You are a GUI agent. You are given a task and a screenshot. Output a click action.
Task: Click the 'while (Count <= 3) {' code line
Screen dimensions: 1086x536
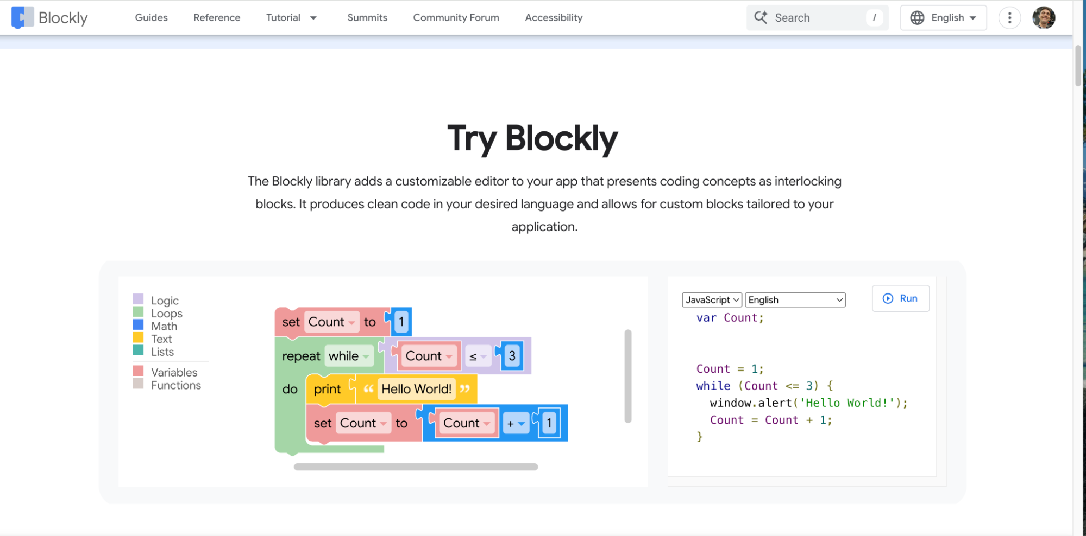point(764,386)
